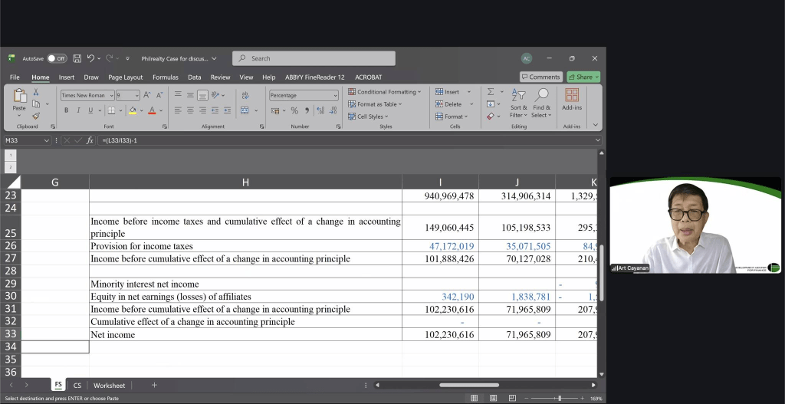Switch to the CS sheet tab
The image size is (785, 404).
[x=77, y=385]
